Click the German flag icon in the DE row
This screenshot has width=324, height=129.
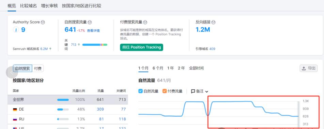(x=15, y=109)
